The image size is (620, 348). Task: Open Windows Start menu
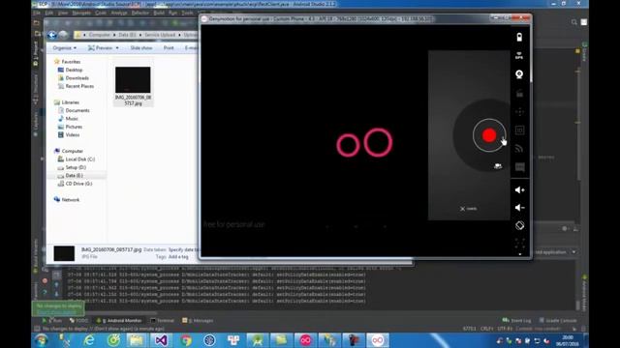pyautogui.click(x=41, y=340)
